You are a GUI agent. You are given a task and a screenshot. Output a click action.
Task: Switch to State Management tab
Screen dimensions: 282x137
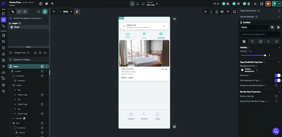277,42
